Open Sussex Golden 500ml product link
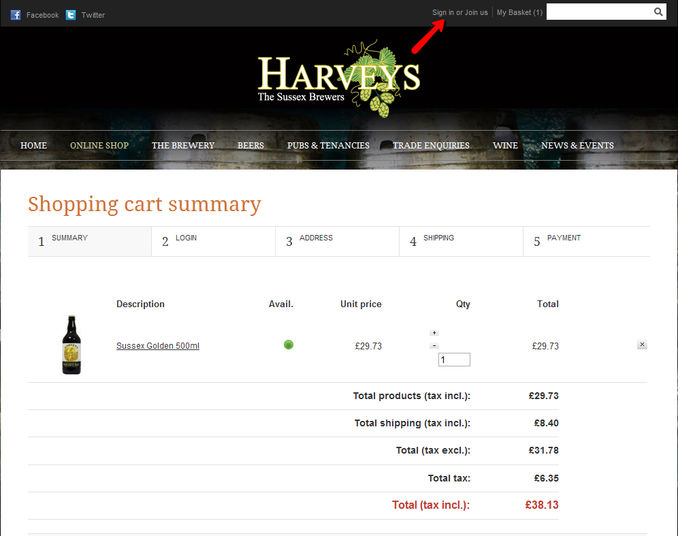Image resolution: width=678 pixels, height=536 pixels. pyautogui.click(x=158, y=346)
